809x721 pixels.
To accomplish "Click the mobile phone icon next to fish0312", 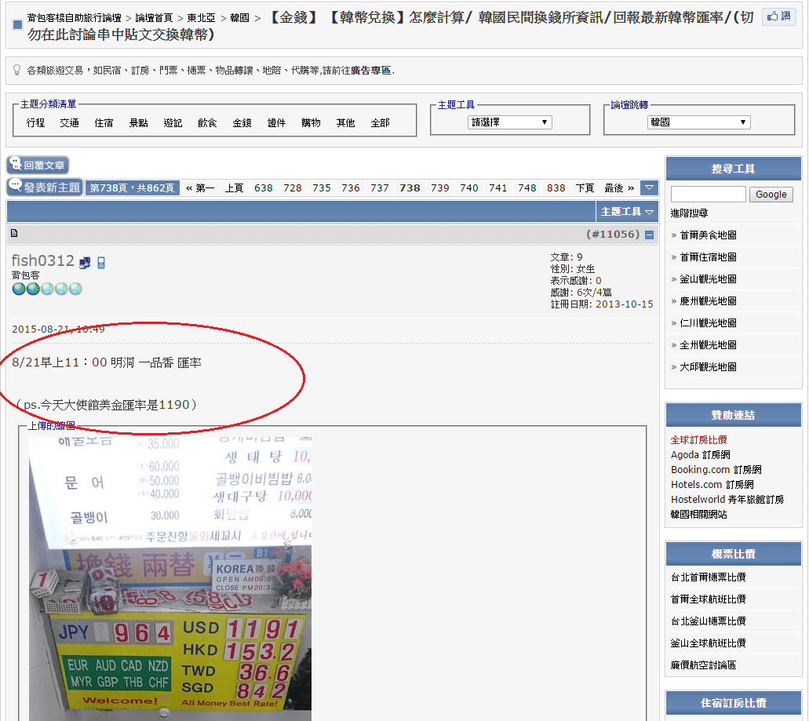I will tap(101, 263).
